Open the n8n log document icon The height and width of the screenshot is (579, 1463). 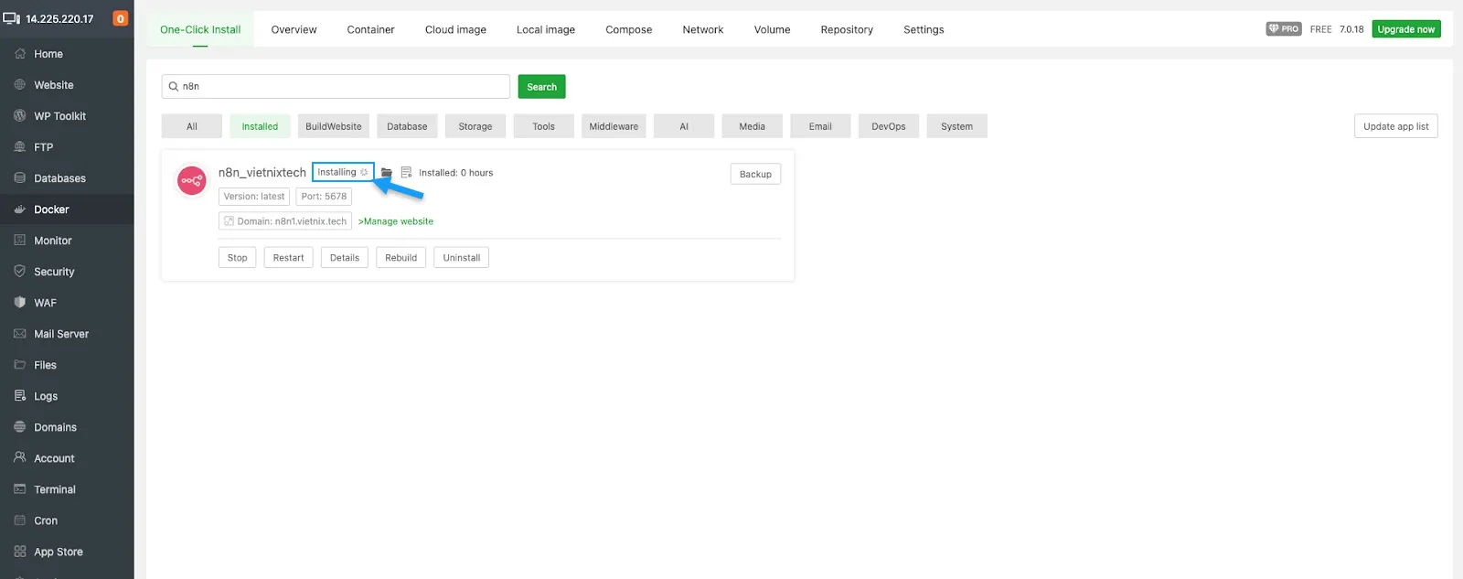click(407, 173)
